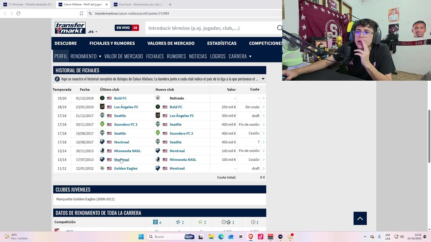Viewport: 431px width, 242px height.
Task: Open the Perfil tab
Action: coord(61,56)
